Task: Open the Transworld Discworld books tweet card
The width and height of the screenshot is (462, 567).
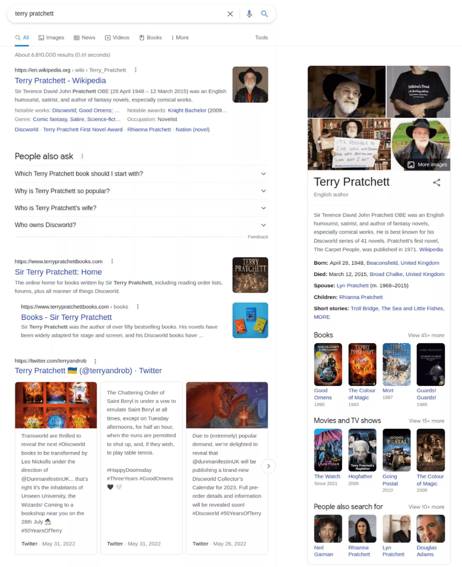Action: pyautogui.click(x=56, y=468)
